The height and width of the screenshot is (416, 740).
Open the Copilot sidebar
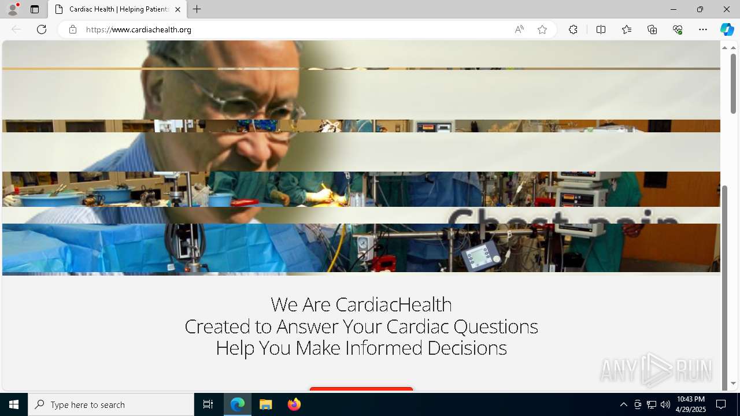(x=727, y=29)
